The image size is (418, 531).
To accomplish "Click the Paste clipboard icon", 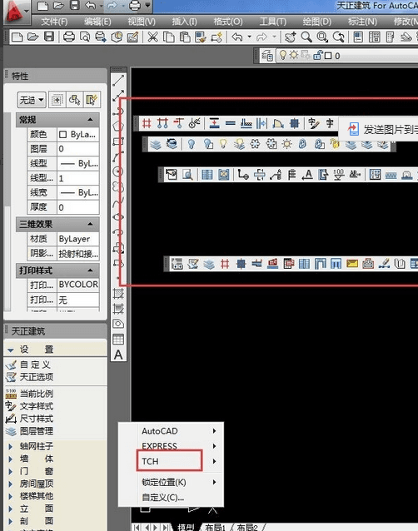I will tap(185, 37).
